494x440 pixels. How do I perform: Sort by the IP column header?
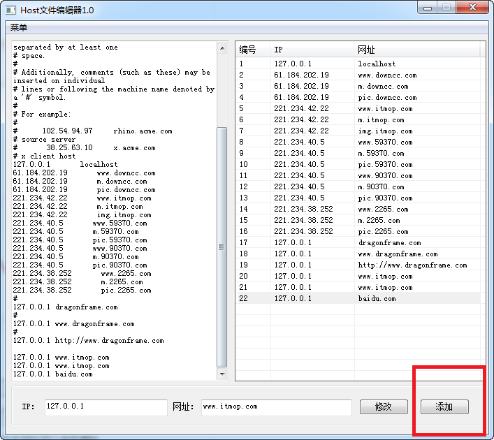pos(311,50)
